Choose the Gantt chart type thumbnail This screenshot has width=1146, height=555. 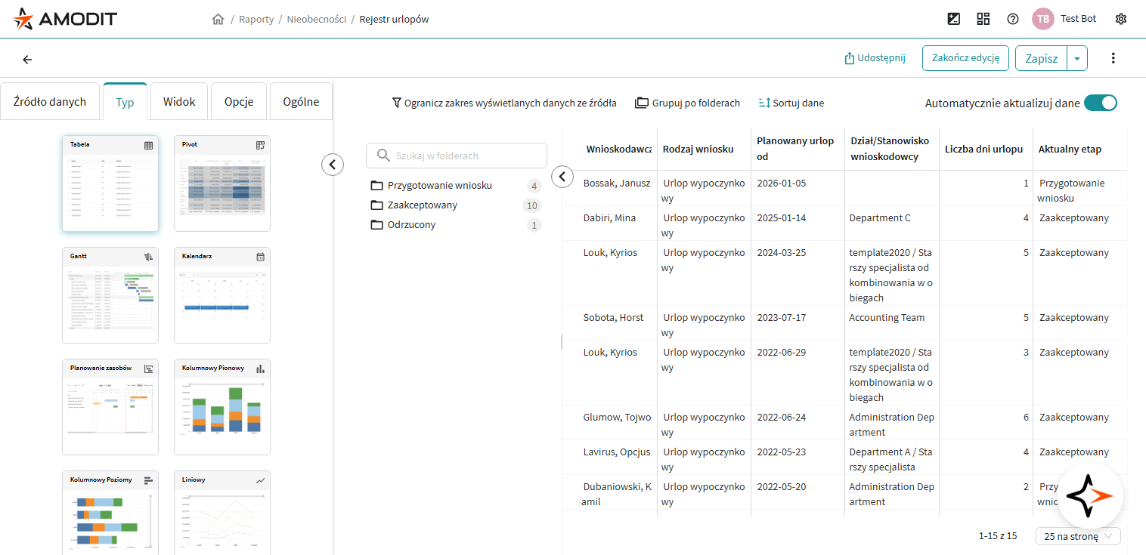[110, 295]
